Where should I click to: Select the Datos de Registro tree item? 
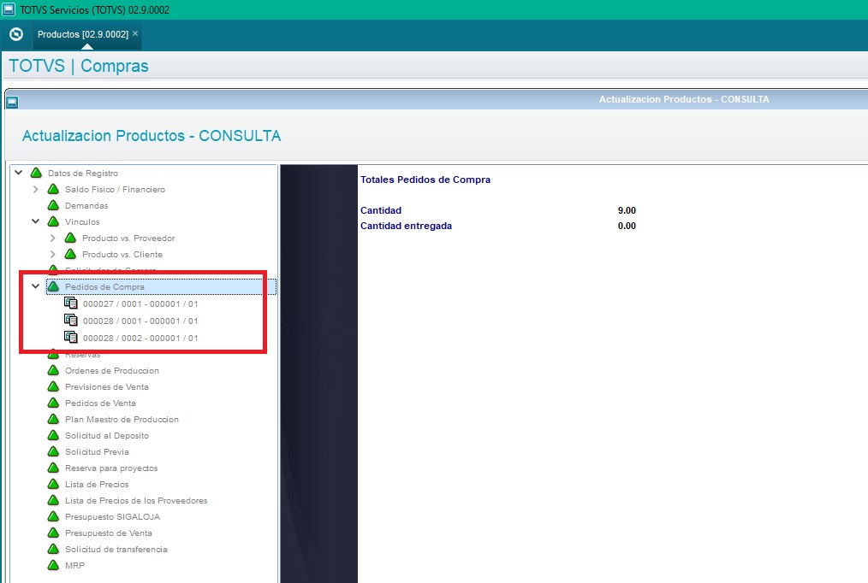83,173
